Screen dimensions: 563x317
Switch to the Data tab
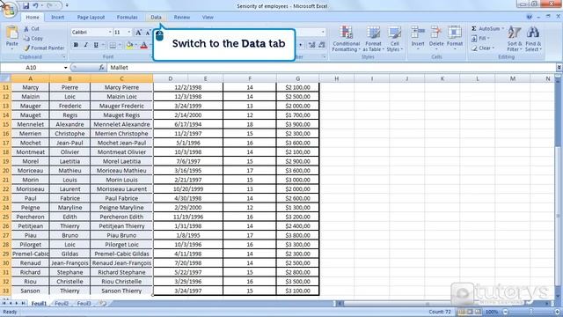pyautogui.click(x=156, y=17)
